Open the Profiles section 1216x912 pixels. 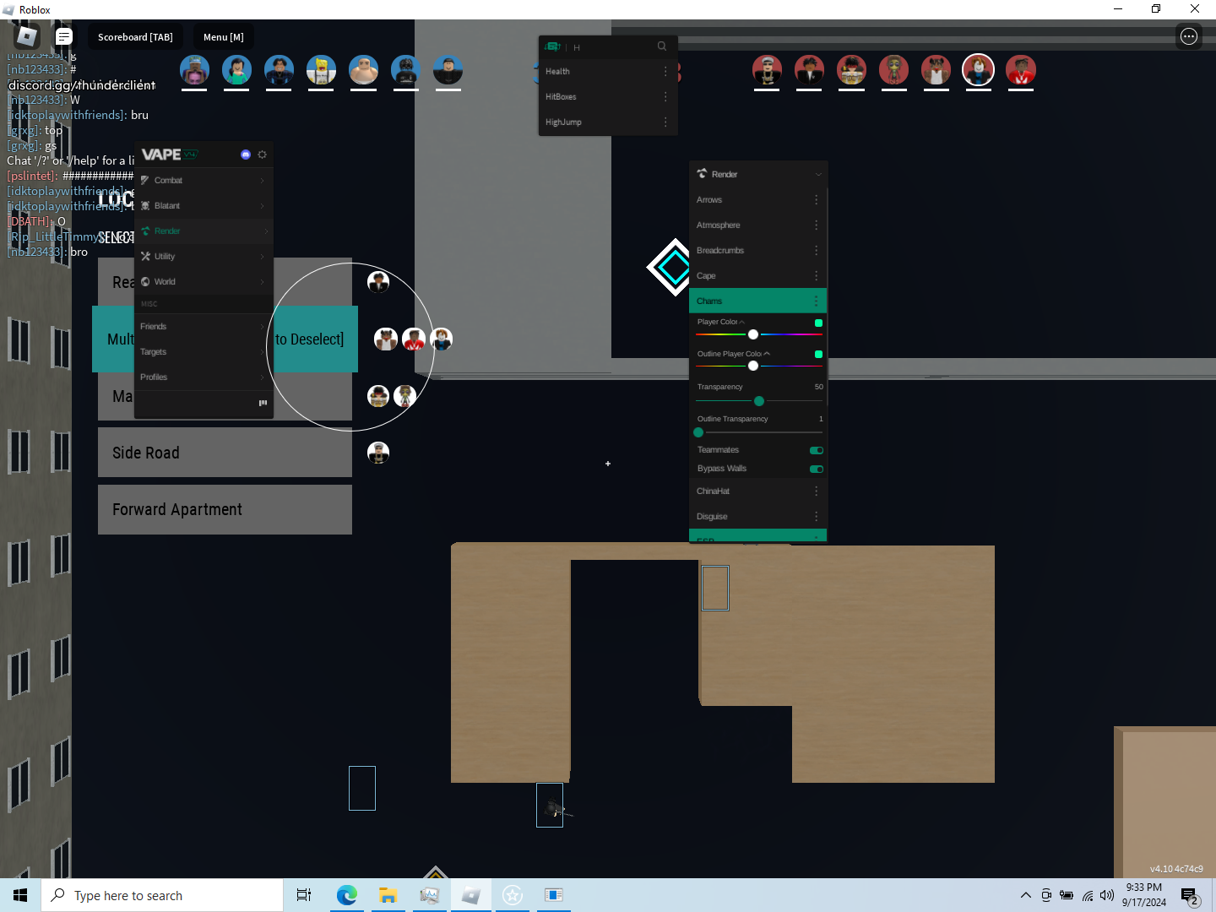click(204, 377)
